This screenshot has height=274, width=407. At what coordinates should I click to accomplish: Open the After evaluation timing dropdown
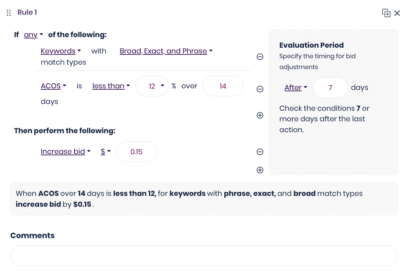296,87
